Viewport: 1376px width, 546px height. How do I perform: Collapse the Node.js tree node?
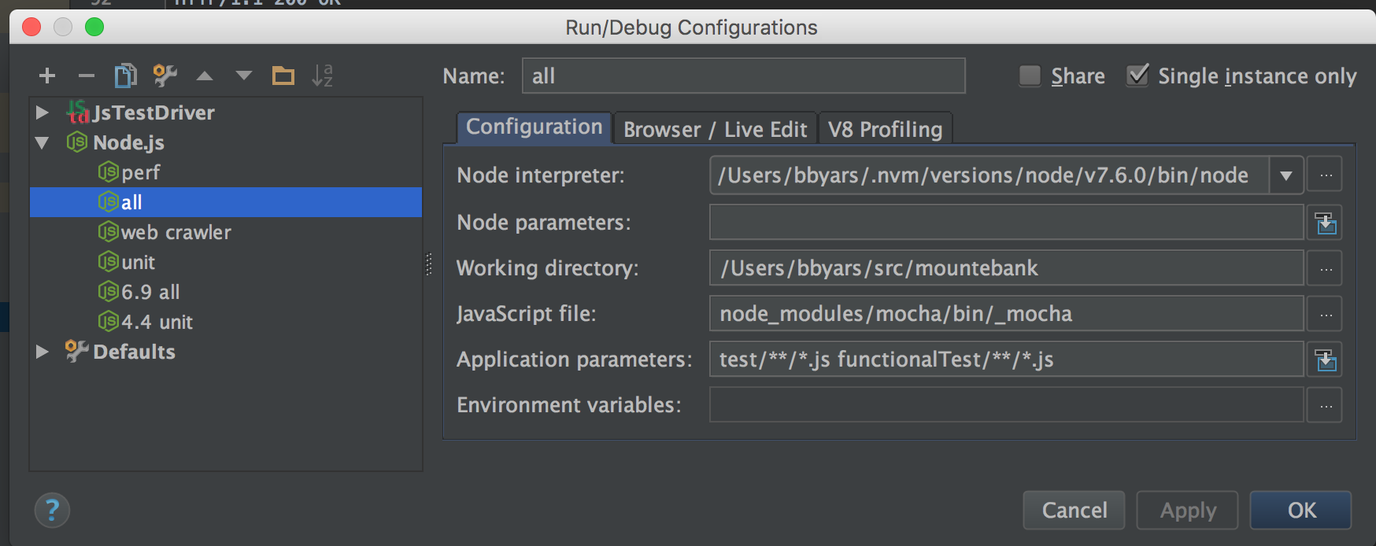43,142
